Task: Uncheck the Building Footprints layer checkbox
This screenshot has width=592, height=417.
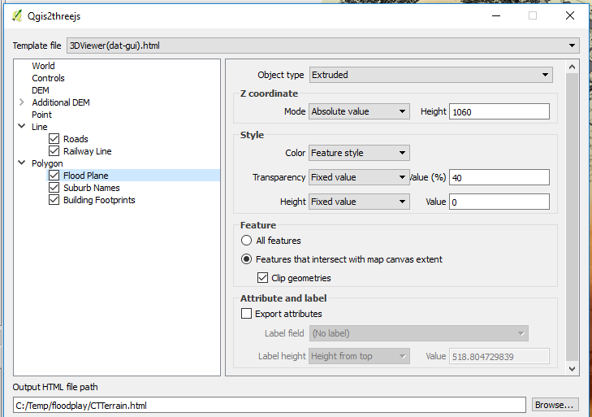Action: [x=54, y=200]
